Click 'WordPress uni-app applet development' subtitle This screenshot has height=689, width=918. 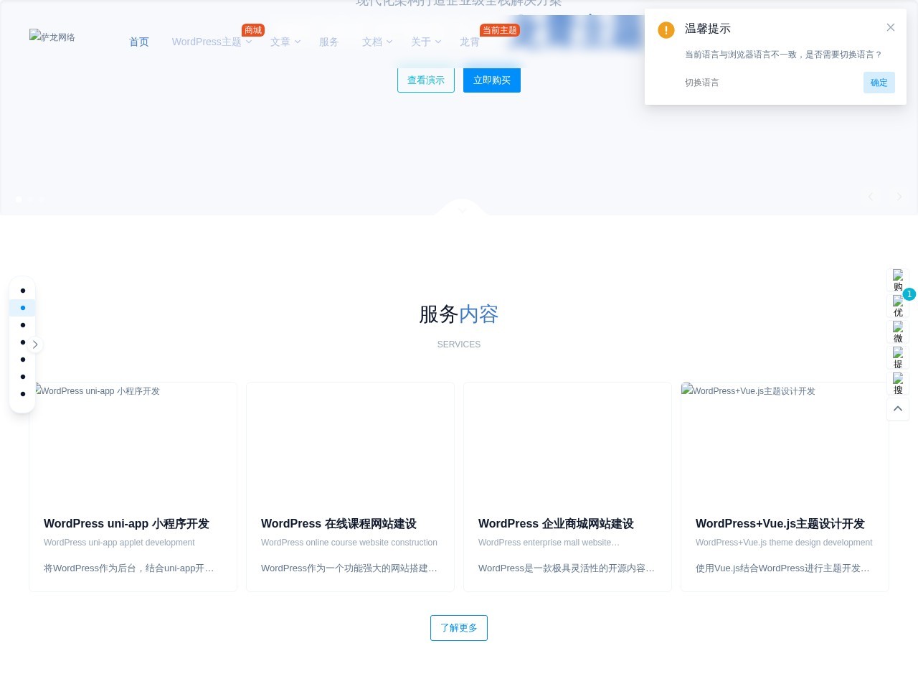click(119, 543)
